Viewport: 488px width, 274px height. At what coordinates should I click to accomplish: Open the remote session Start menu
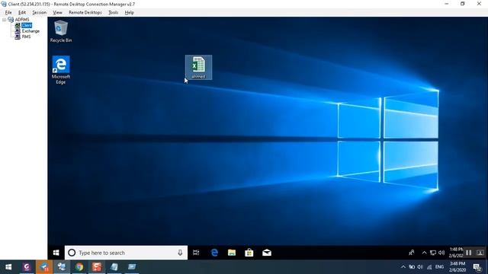tap(56, 253)
